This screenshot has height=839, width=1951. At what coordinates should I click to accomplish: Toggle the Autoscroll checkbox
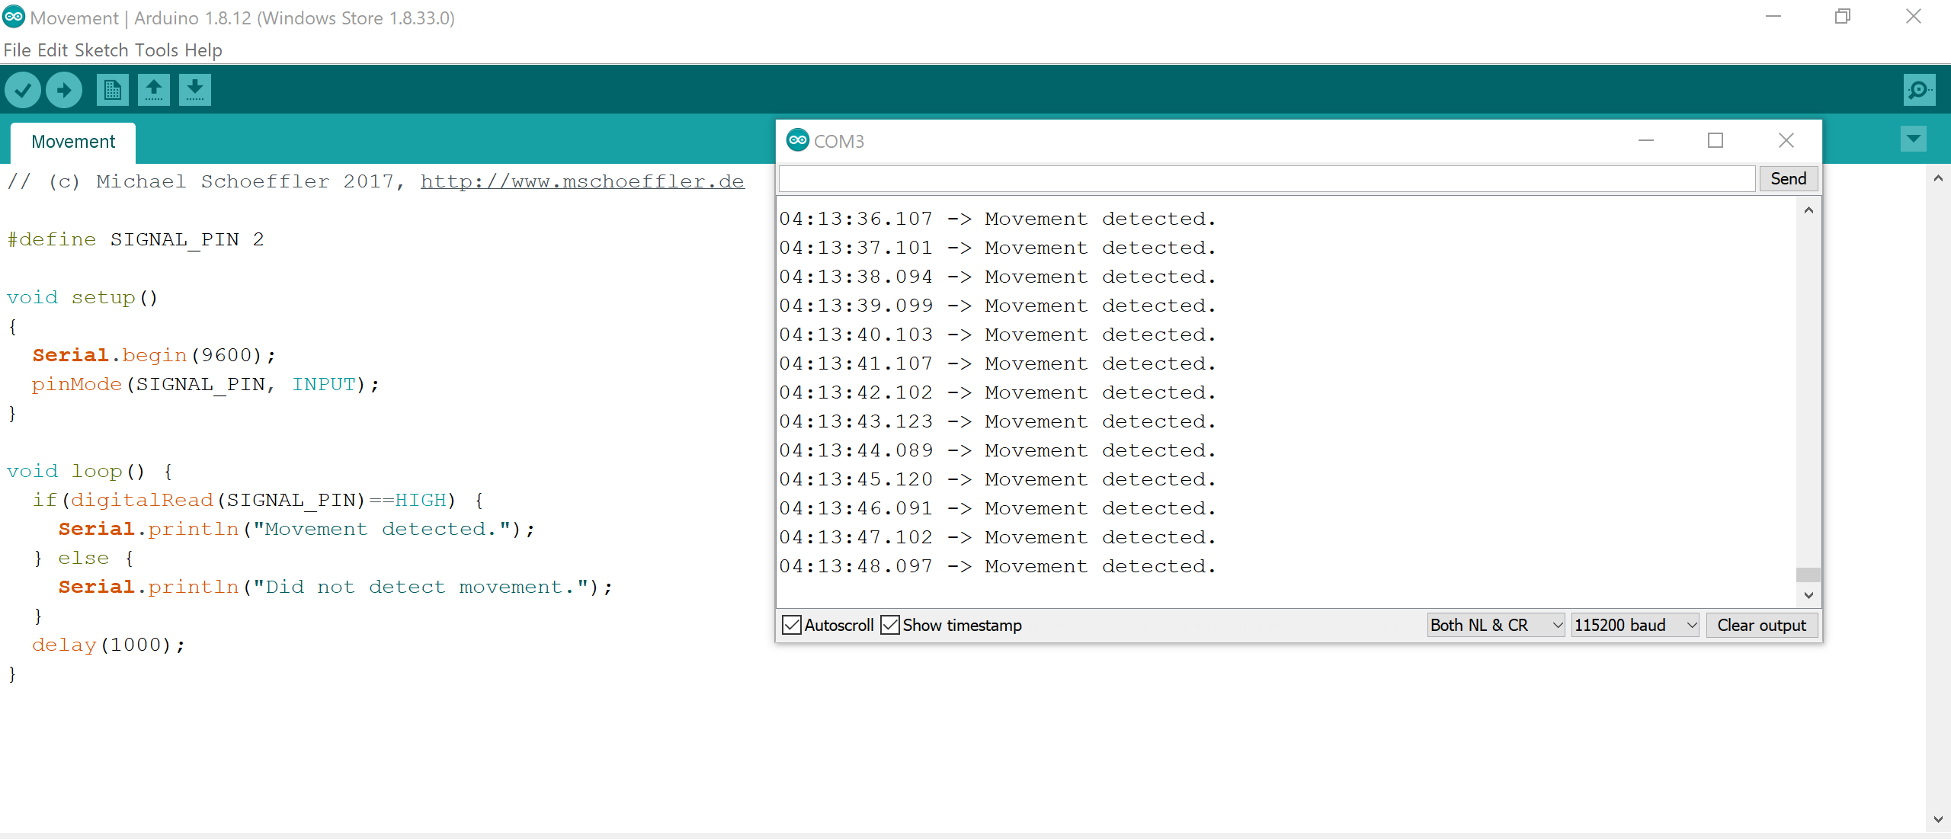792,625
